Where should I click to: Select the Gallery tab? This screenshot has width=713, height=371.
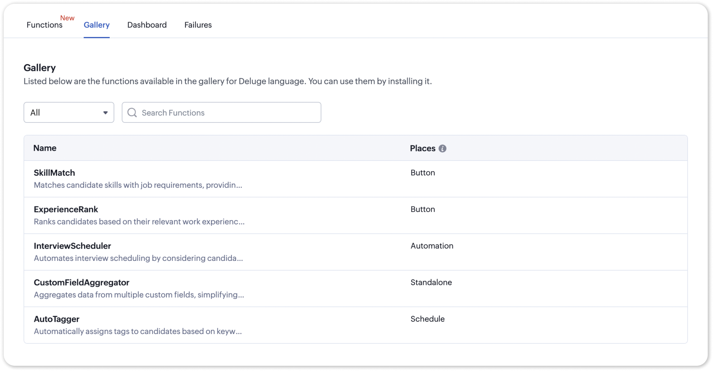[96, 25]
